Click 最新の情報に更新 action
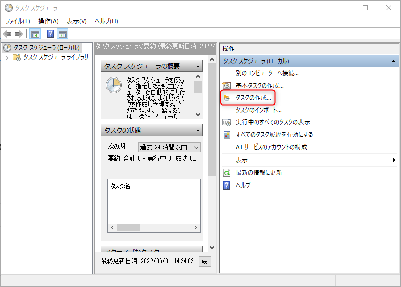 [259, 173]
